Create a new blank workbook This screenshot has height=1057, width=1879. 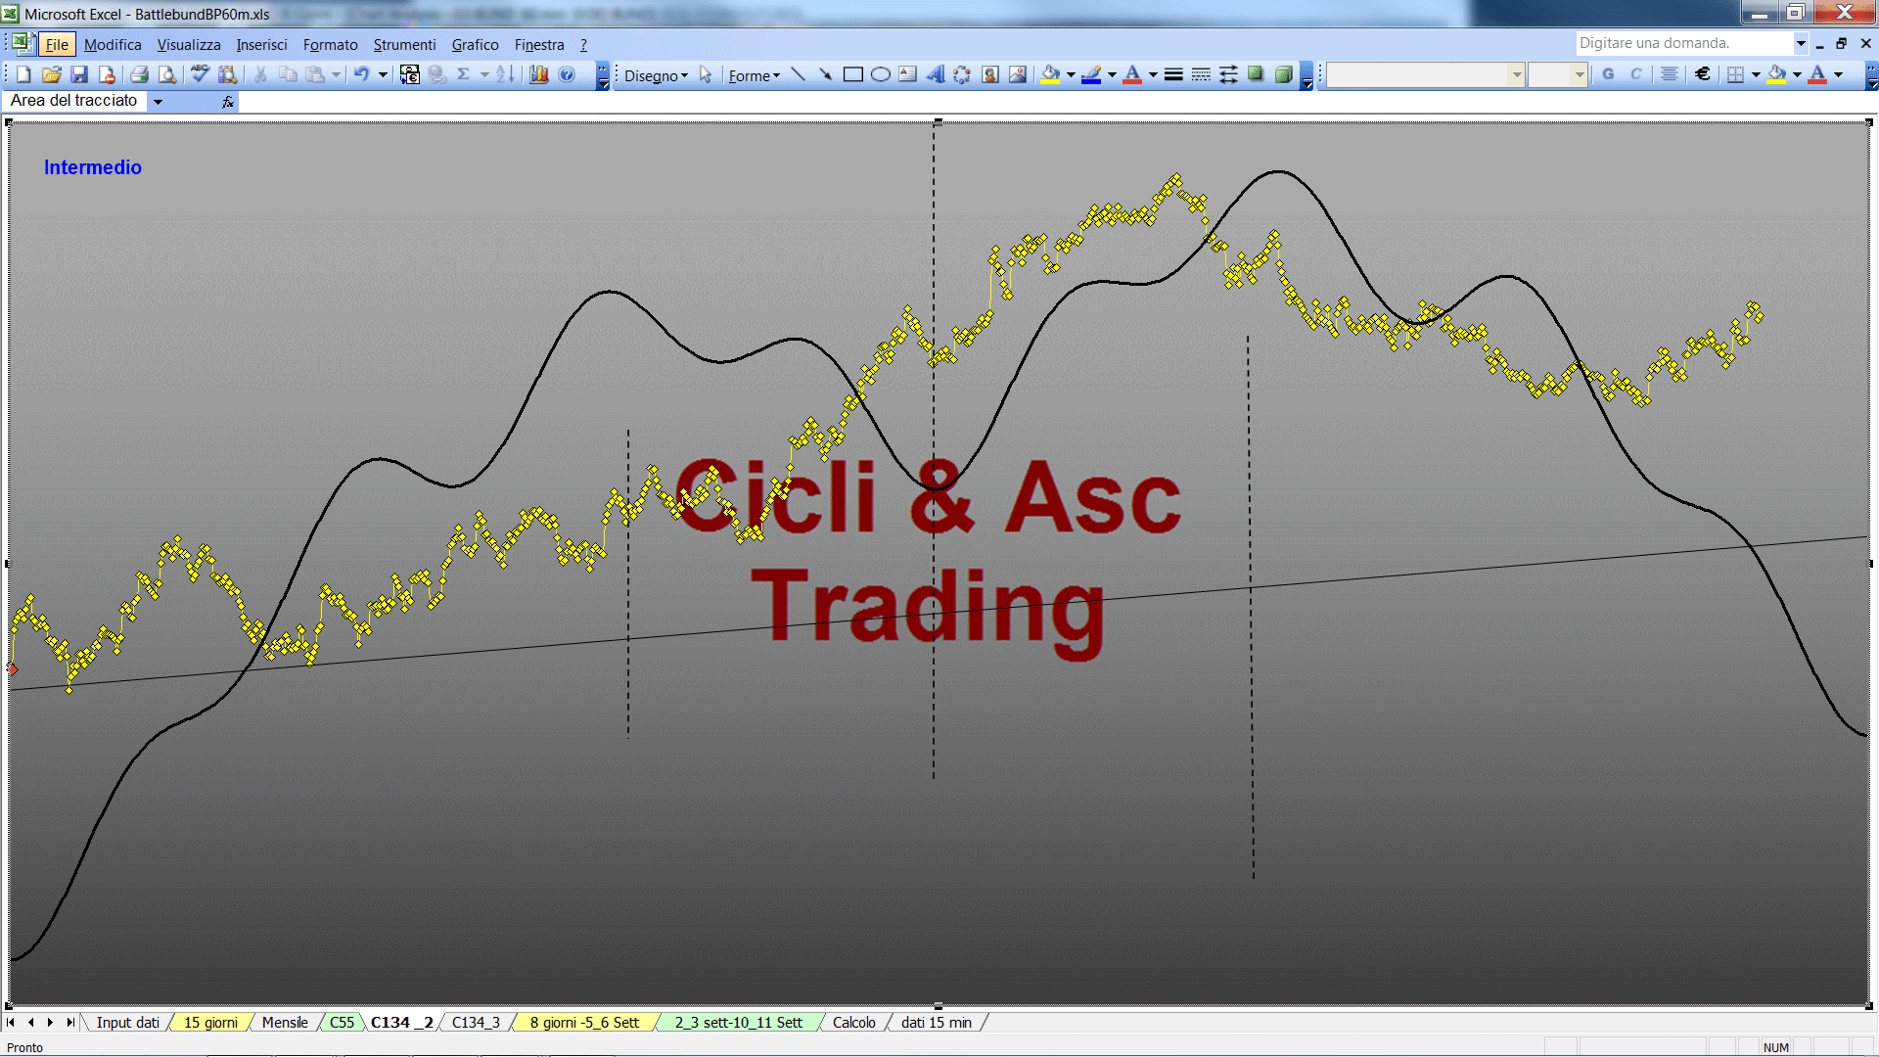click(x=23, y=74)
